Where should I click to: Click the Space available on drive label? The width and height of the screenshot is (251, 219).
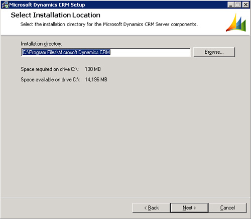51,79
